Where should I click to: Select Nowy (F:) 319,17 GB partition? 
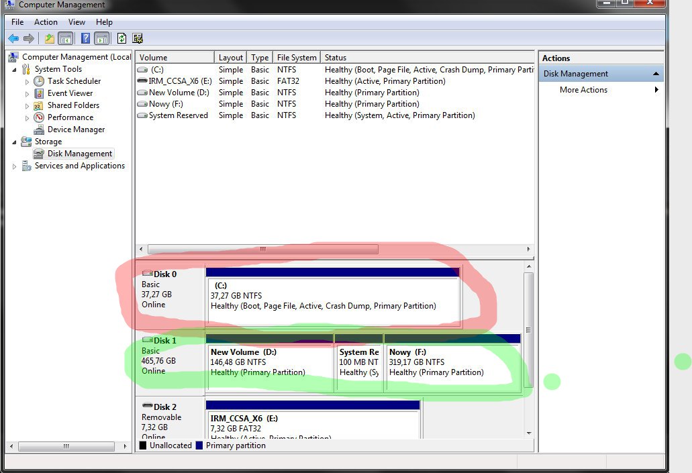point(452,363)
